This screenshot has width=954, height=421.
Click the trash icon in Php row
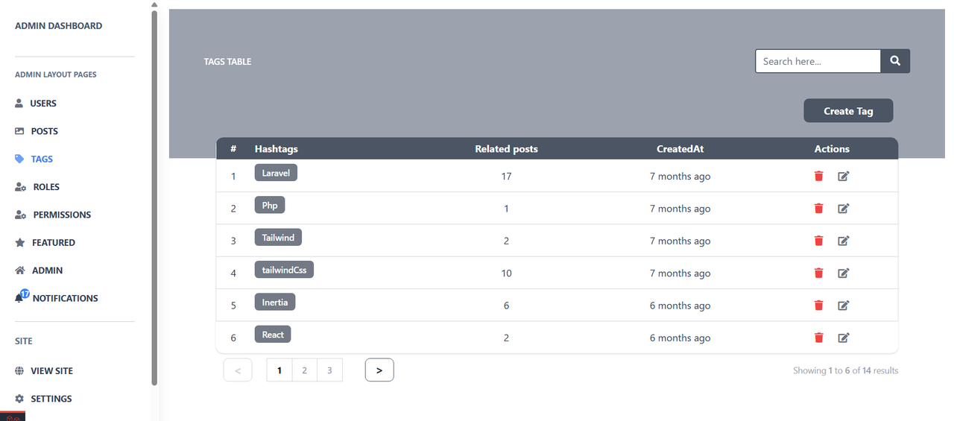(818, 209)
